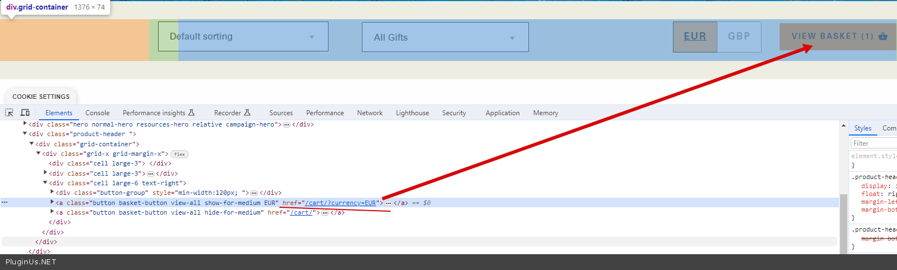Screen dimensions: 897x270
Task: Click ellipsis in the second cell large-3 div
Action: coord(151,174)
